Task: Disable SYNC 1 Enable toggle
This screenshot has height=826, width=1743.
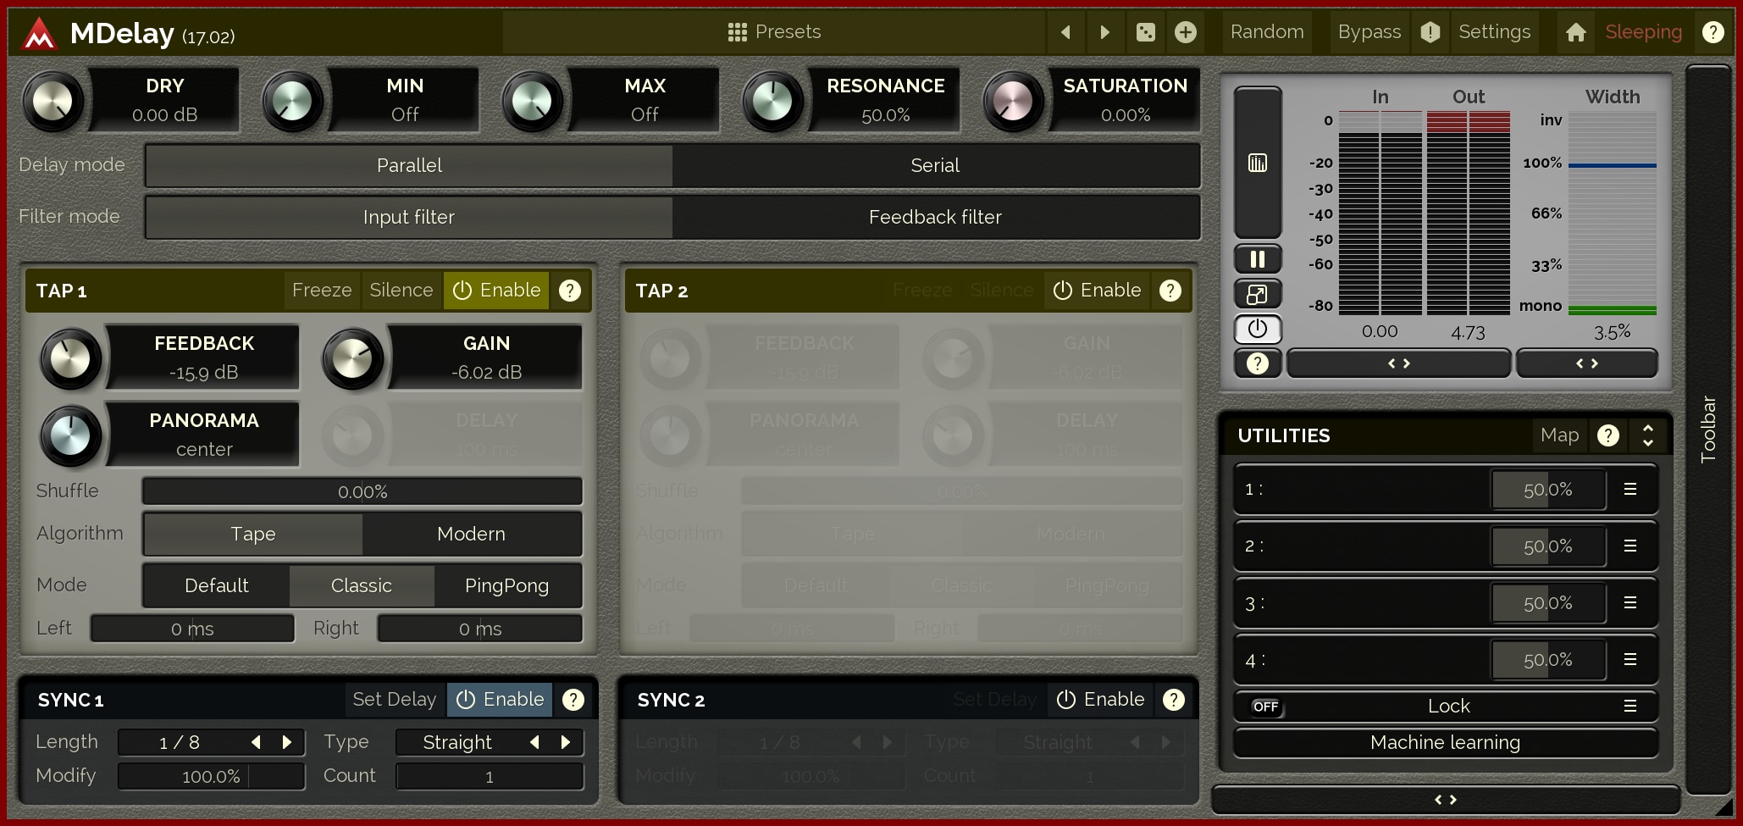Action: coord(501,700)
